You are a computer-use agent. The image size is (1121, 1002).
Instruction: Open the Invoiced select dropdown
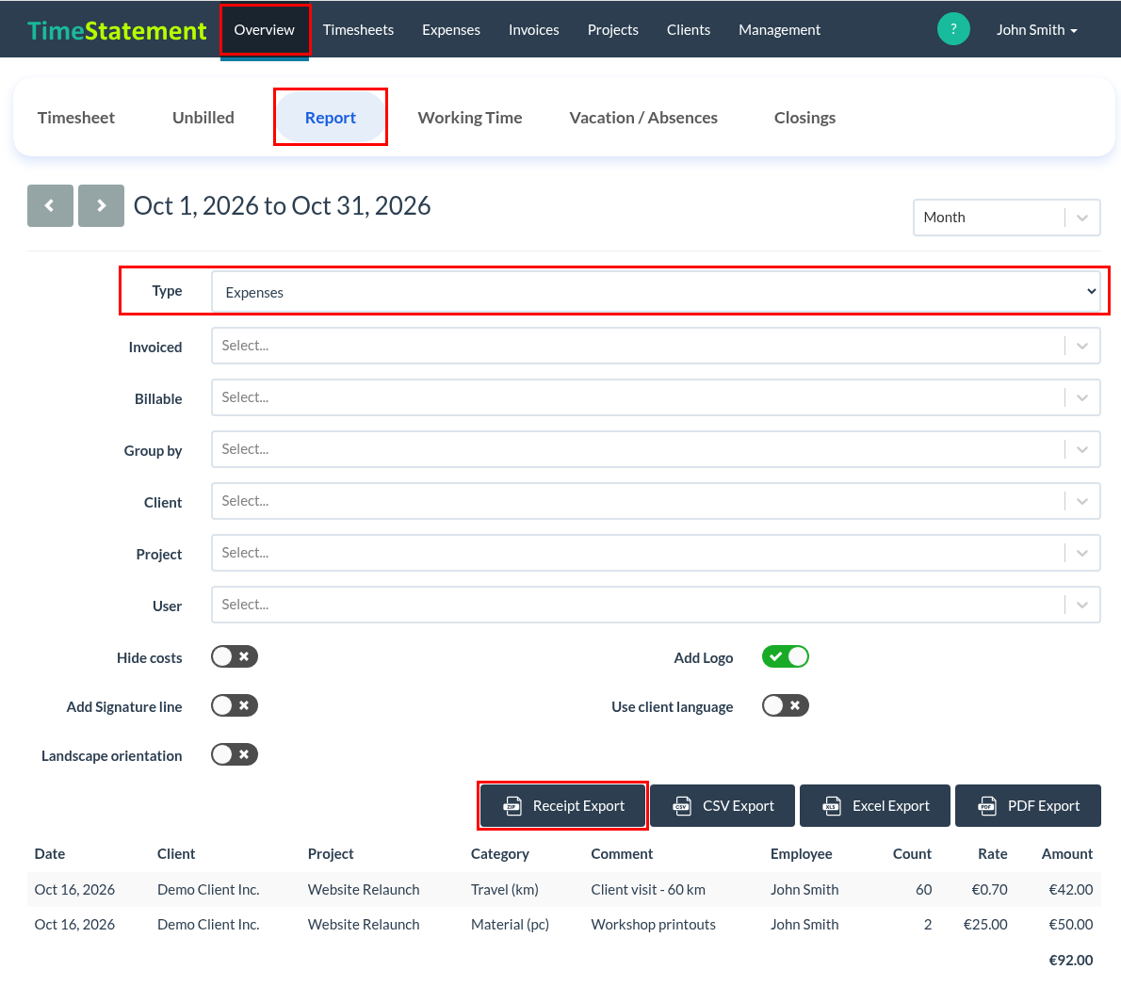pos(656,346)
